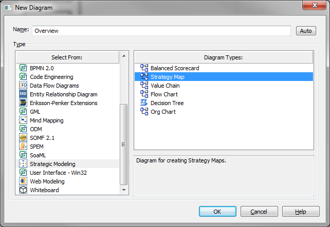The height and width of the screenshot is (227, 330).
Task: Click the BPMN 2.0 category icon
Action: coord(23,68)
